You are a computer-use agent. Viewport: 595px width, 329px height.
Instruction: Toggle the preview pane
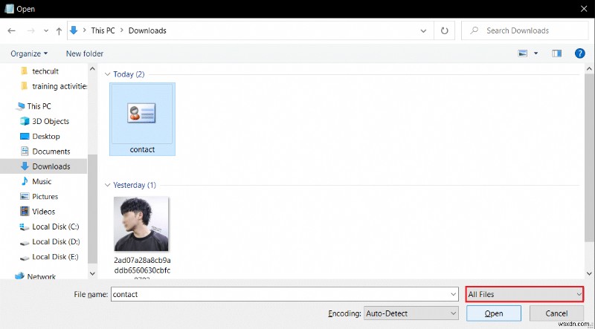pyautogui.click(x=556, y=53)
